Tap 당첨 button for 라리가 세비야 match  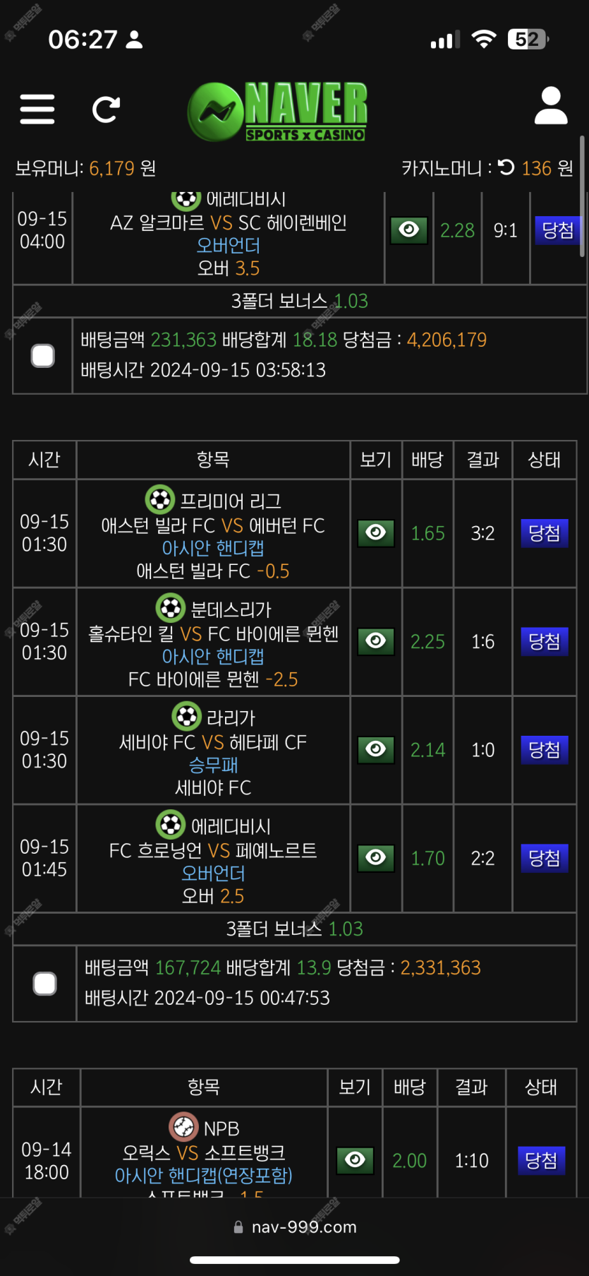pos(545,749)
